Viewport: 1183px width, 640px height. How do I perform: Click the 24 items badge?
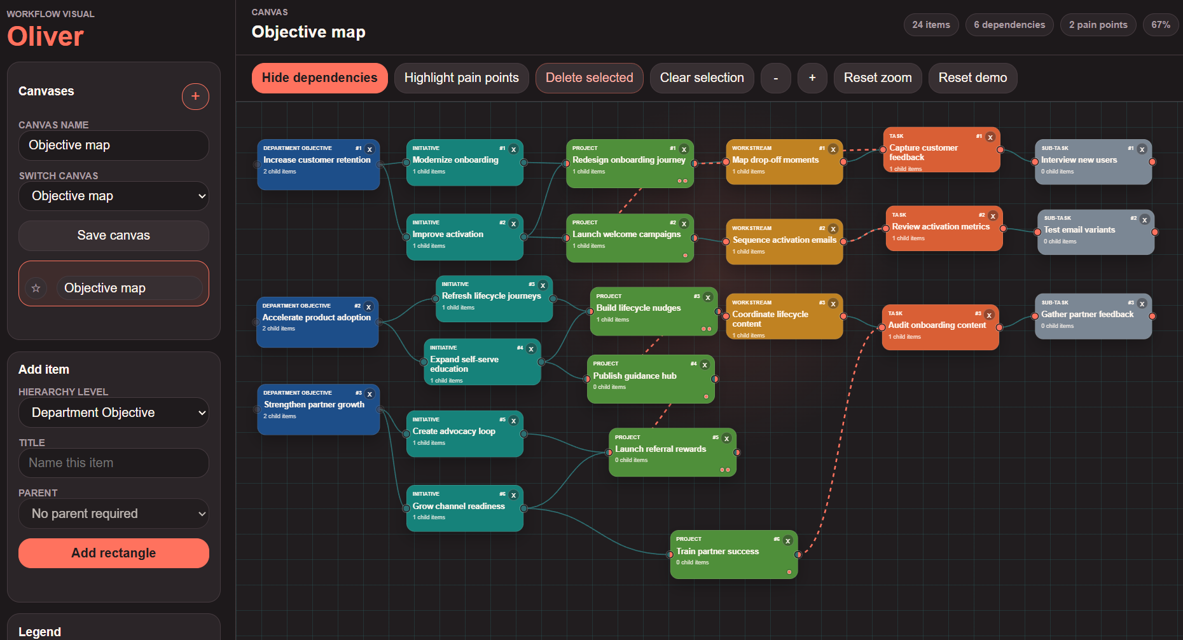click(x=931, y=25)
